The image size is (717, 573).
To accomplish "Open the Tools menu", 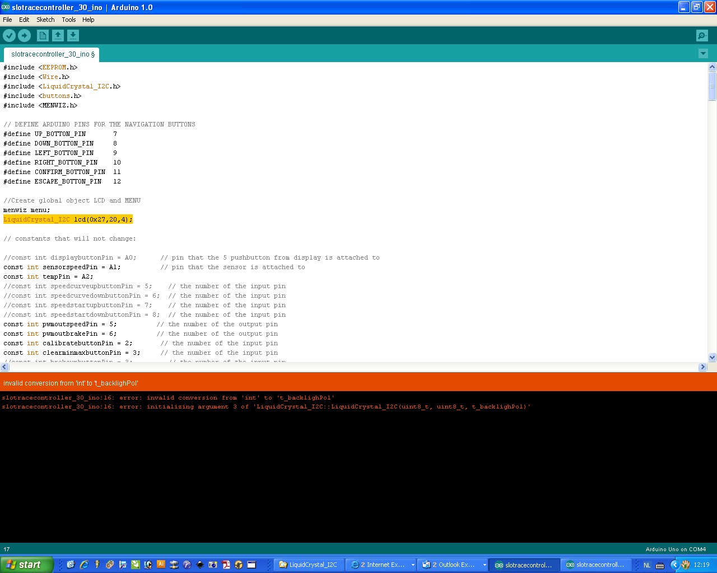I will click(x=68, y=20).
